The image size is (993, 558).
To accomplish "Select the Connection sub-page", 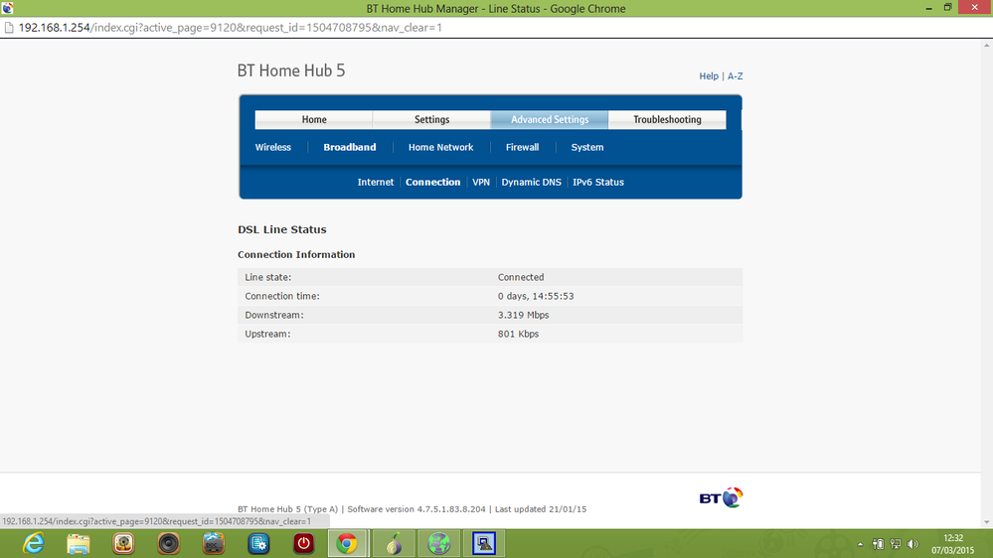I will [433, 183].
